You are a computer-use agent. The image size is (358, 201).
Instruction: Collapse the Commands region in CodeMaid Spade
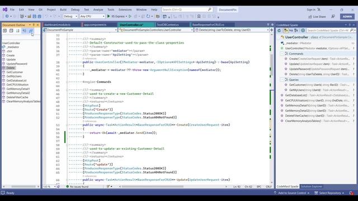282,54
